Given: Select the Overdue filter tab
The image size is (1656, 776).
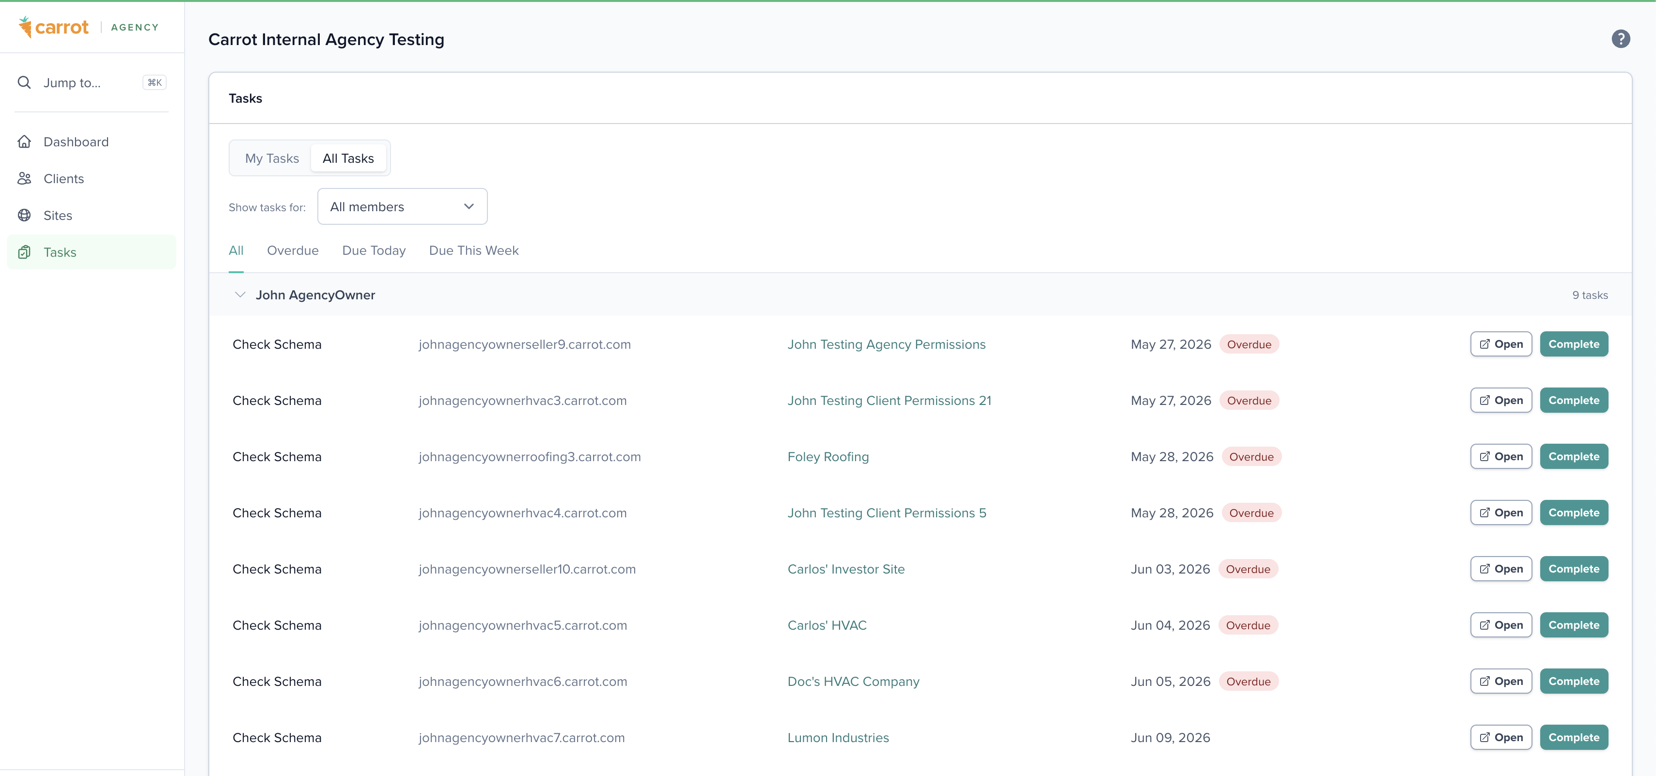Looking at the screenshot, I should coord(293,251).
